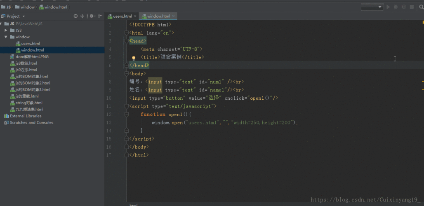Close the users.html editor tab
The image size is (424, 206).
(135, 16)
